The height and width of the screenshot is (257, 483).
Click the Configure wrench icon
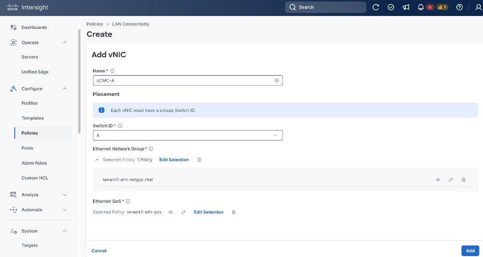13,88
